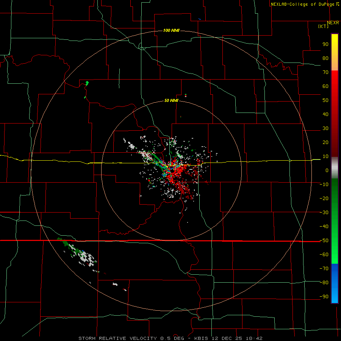The image size is (341, 341).
Task: Select the -80 value on velocity scale
Action: (x=324, y=283)
